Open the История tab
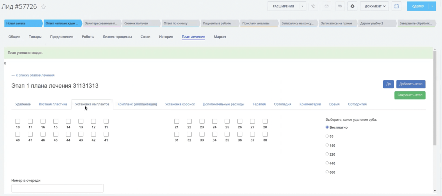The height and width of the screenshot is (196, 442). (166, 37)
